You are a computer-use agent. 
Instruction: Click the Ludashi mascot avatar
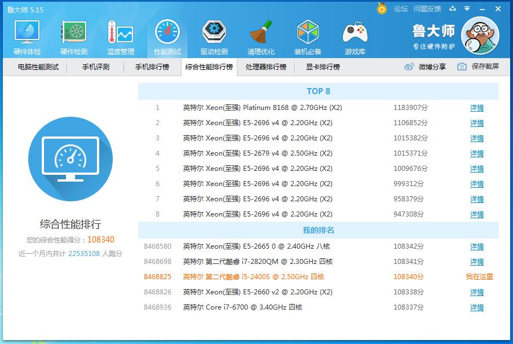pos(480,35)
